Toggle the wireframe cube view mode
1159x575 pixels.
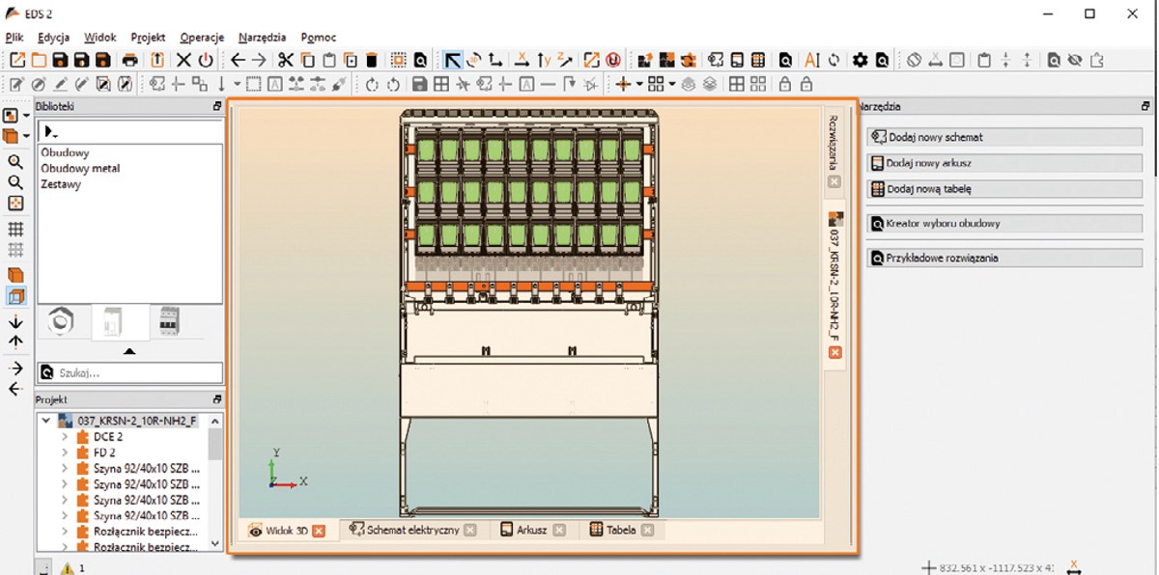coord(15,296)
